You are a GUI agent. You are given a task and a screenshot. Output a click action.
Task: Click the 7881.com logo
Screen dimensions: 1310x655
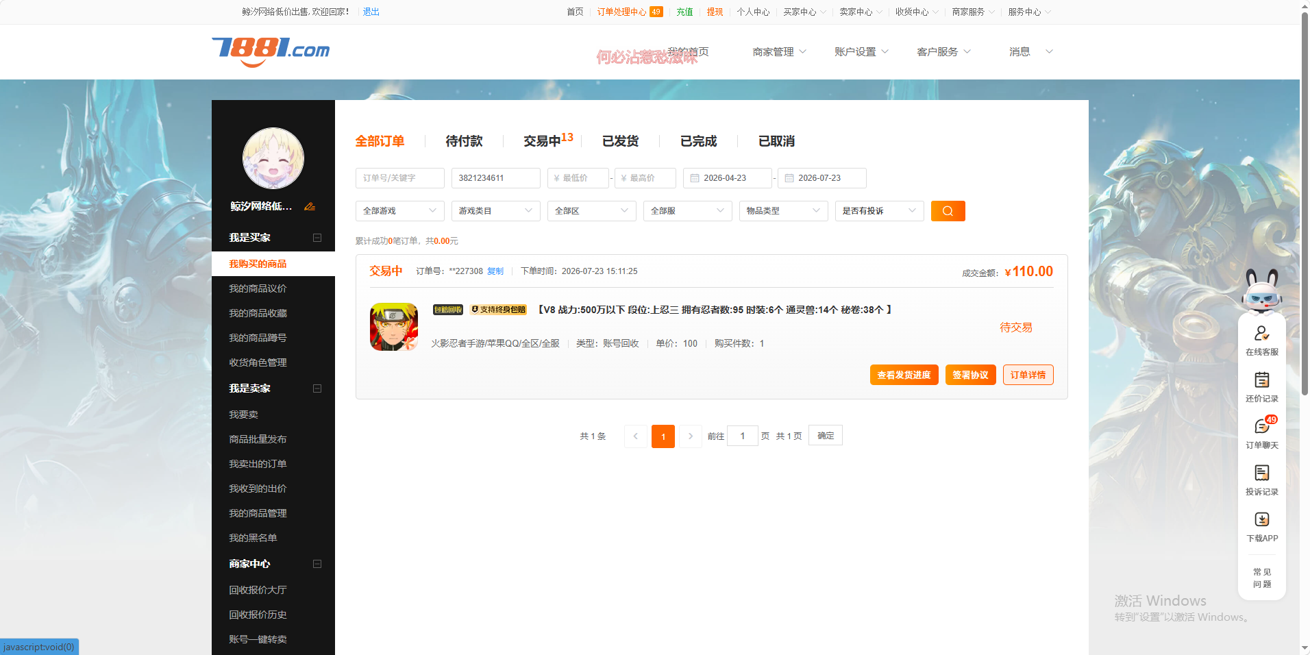coord(271,52)
